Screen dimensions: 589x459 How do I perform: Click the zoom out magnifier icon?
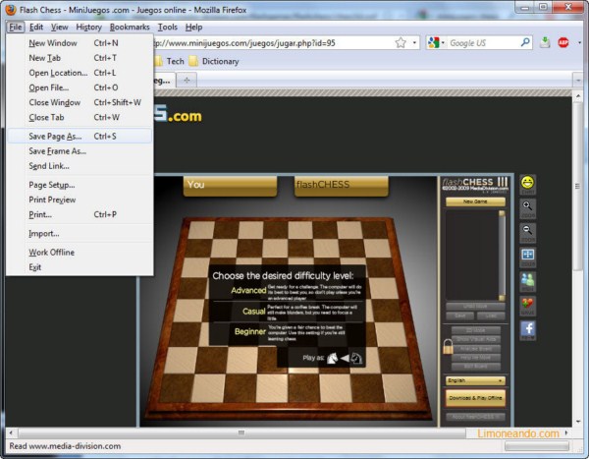click(527, 231)
